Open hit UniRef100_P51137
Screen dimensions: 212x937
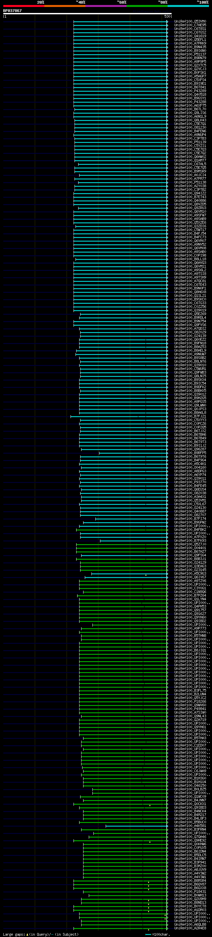point(190,54)
